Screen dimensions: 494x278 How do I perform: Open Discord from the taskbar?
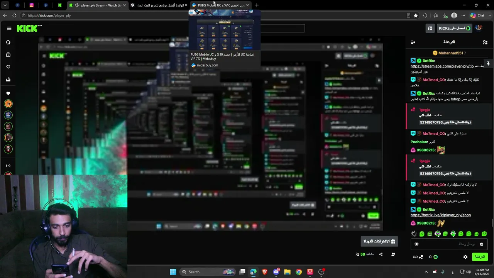click(276, 272)
